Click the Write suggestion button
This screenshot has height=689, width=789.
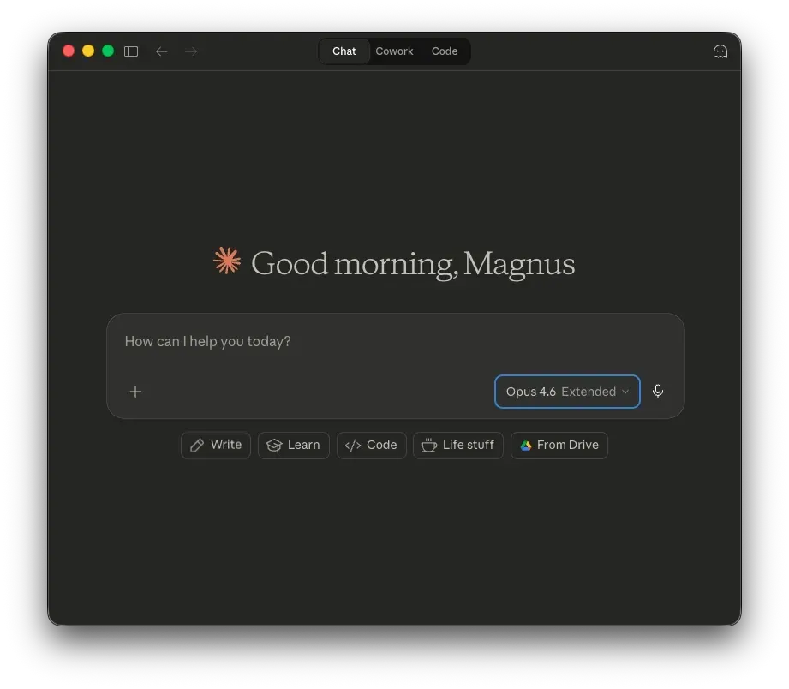click(x=216, y=446)
